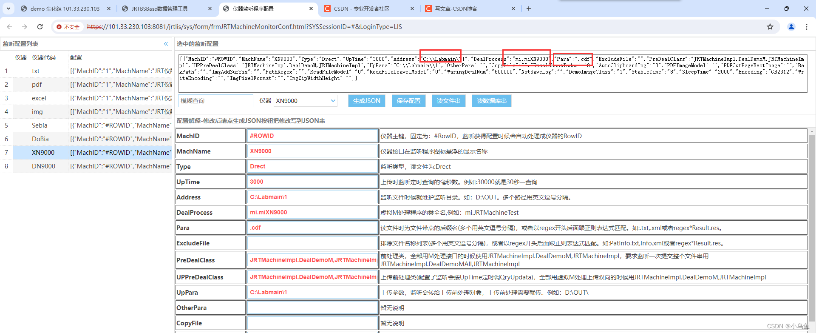
Task: Select the img row in the list
Action: point(86,112)
